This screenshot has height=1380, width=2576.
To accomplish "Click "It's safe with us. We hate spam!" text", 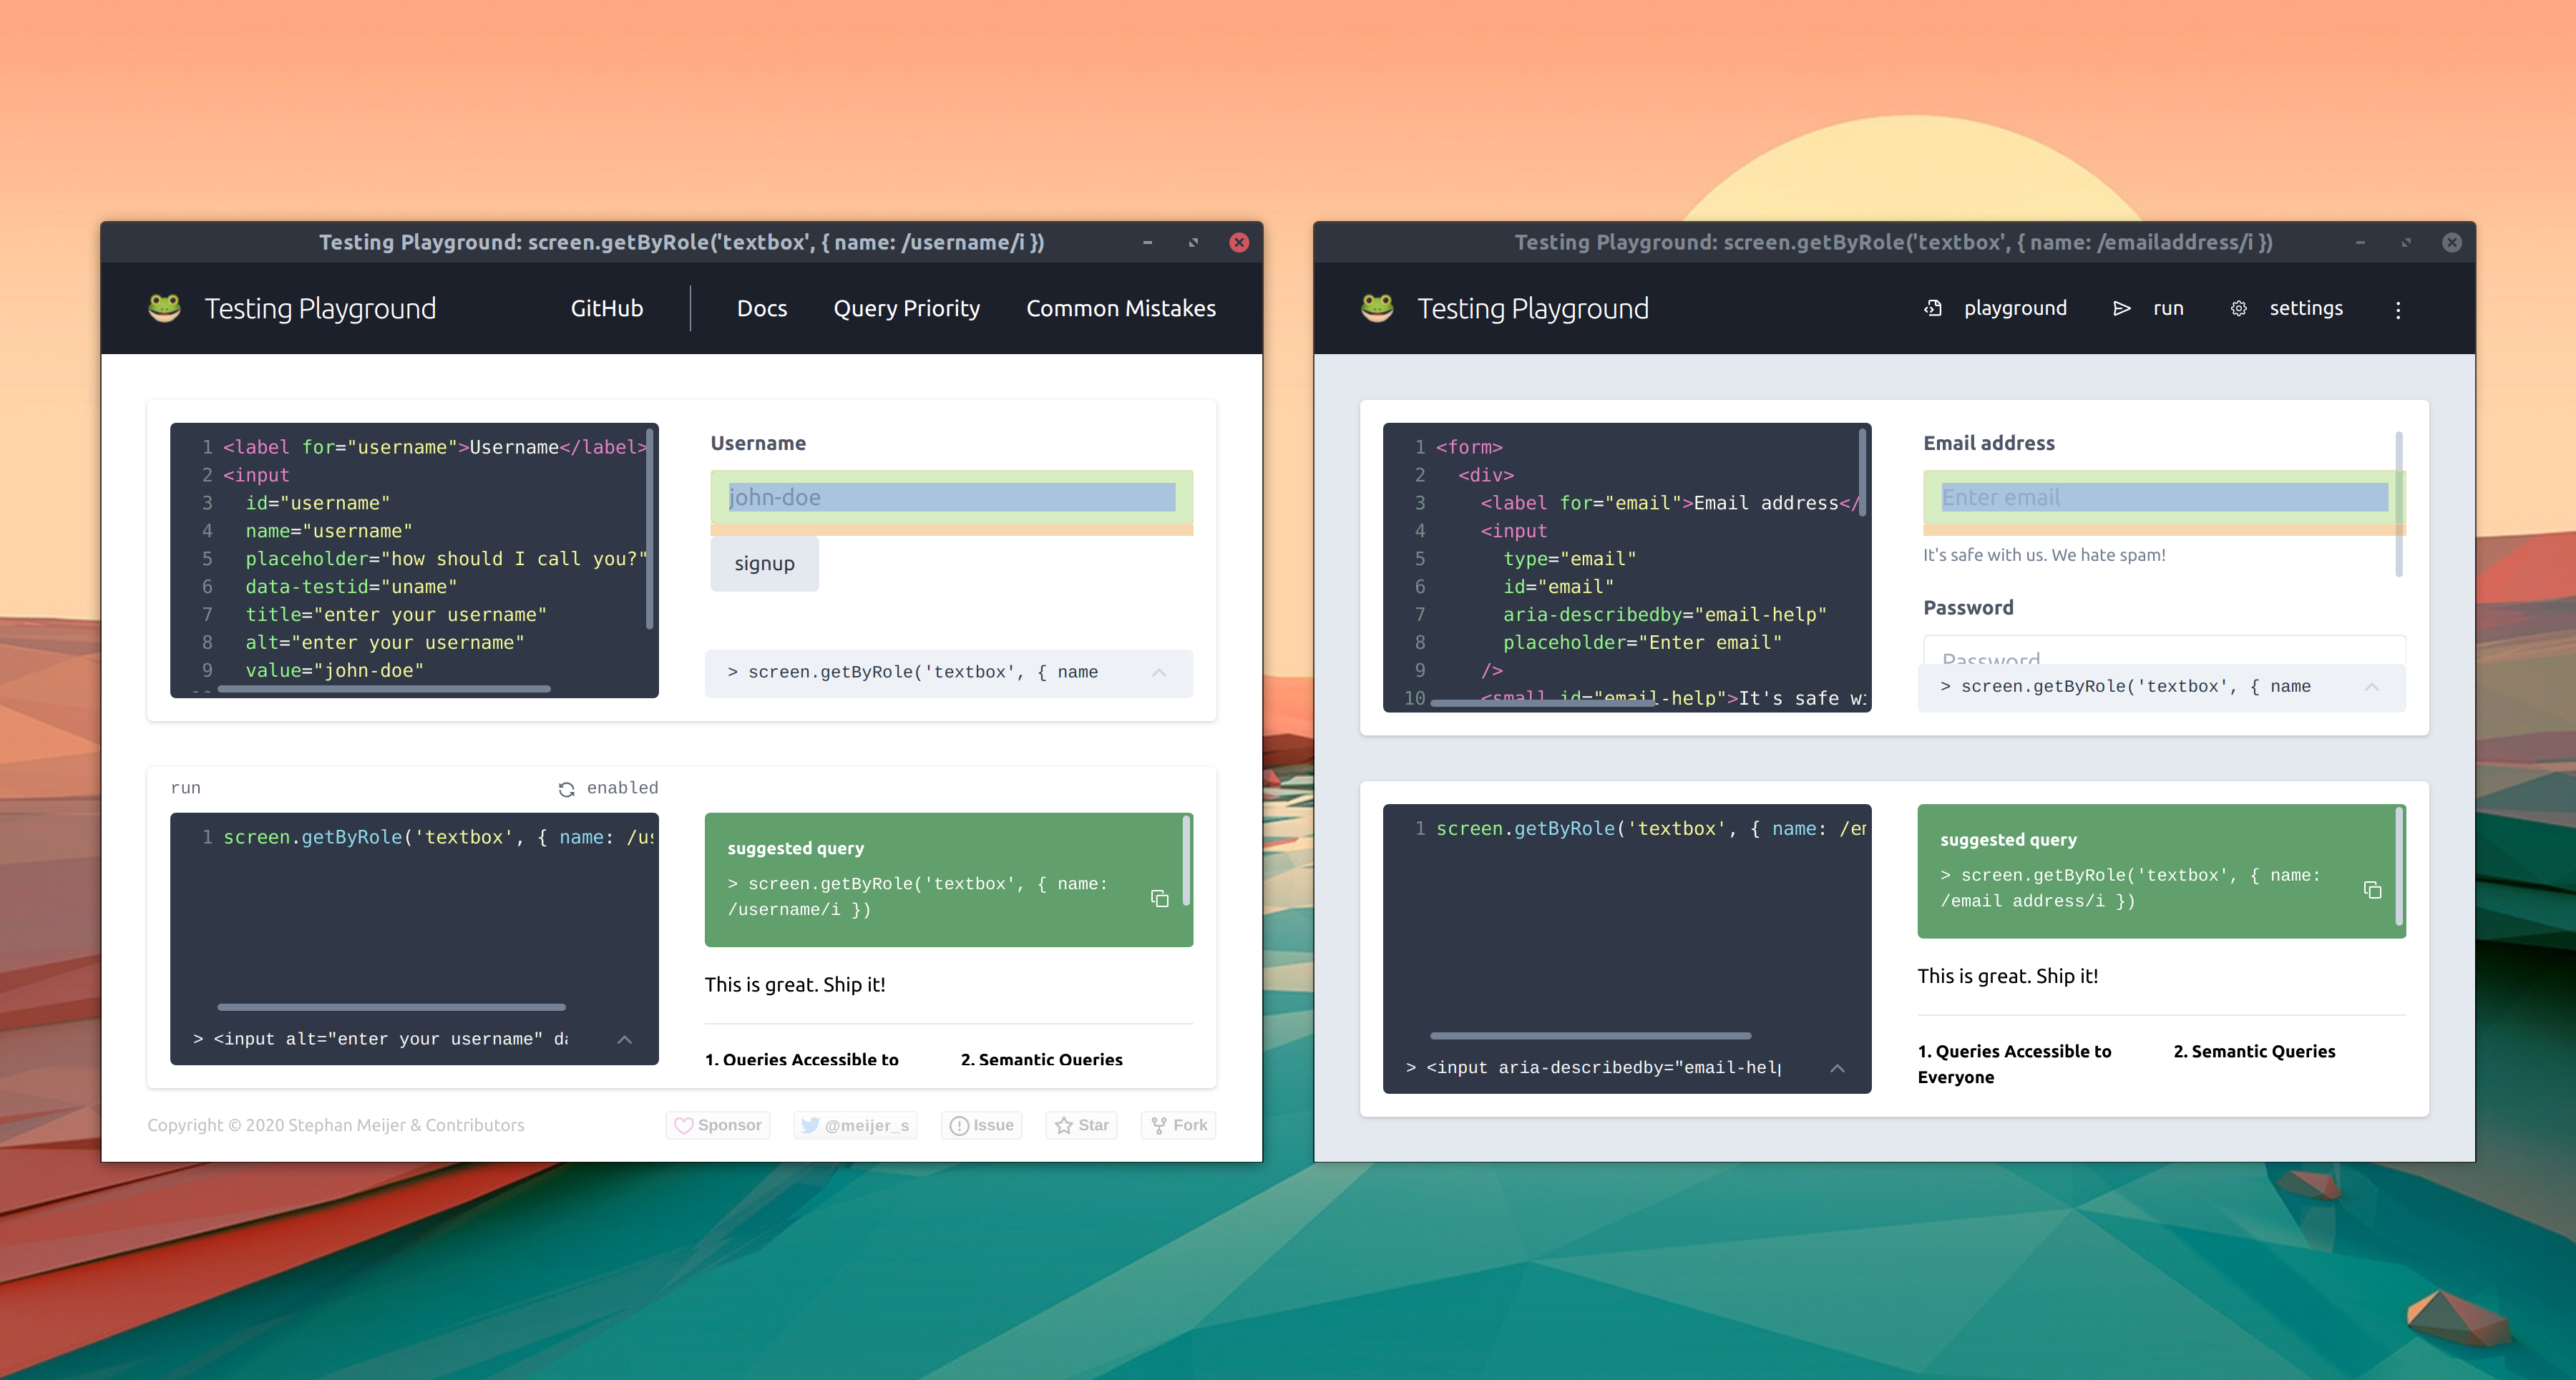I will click(x=2044, y=555).
